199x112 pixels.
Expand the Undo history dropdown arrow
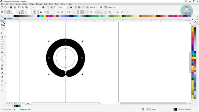pyautogui.click(x=34, y=7)
